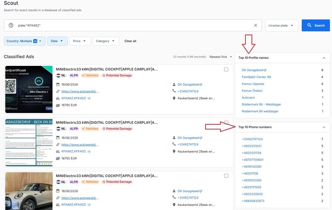Screen dimensions: 332x210
Task: Open third ad's silver Mini car thumbnail
Action: click(x=29, y=191)
